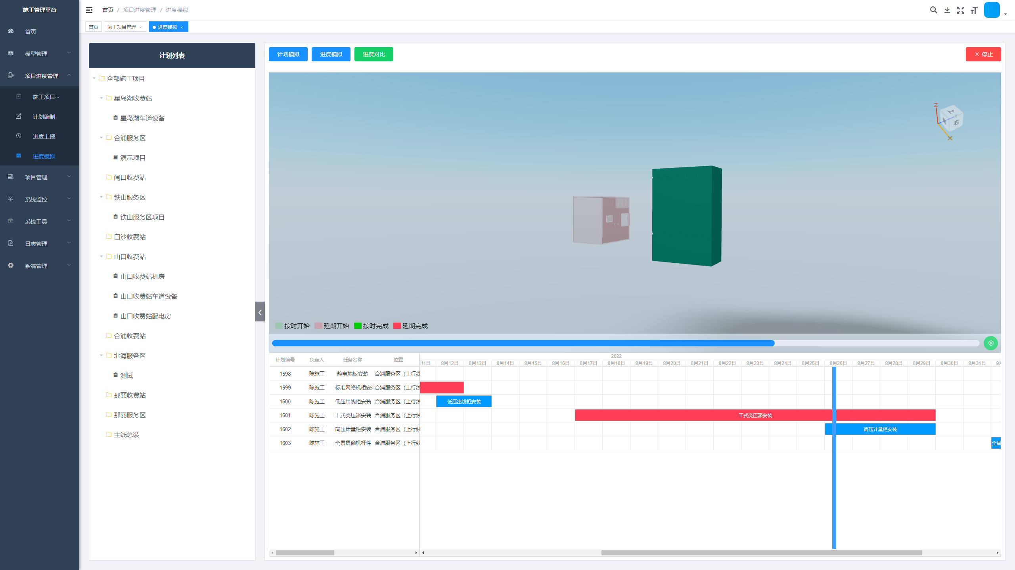Image resolution: width=1015 pixels, height=570 pixels.
Task: Toggle fullscreen mode icon
Action: [x=961, y=10]
